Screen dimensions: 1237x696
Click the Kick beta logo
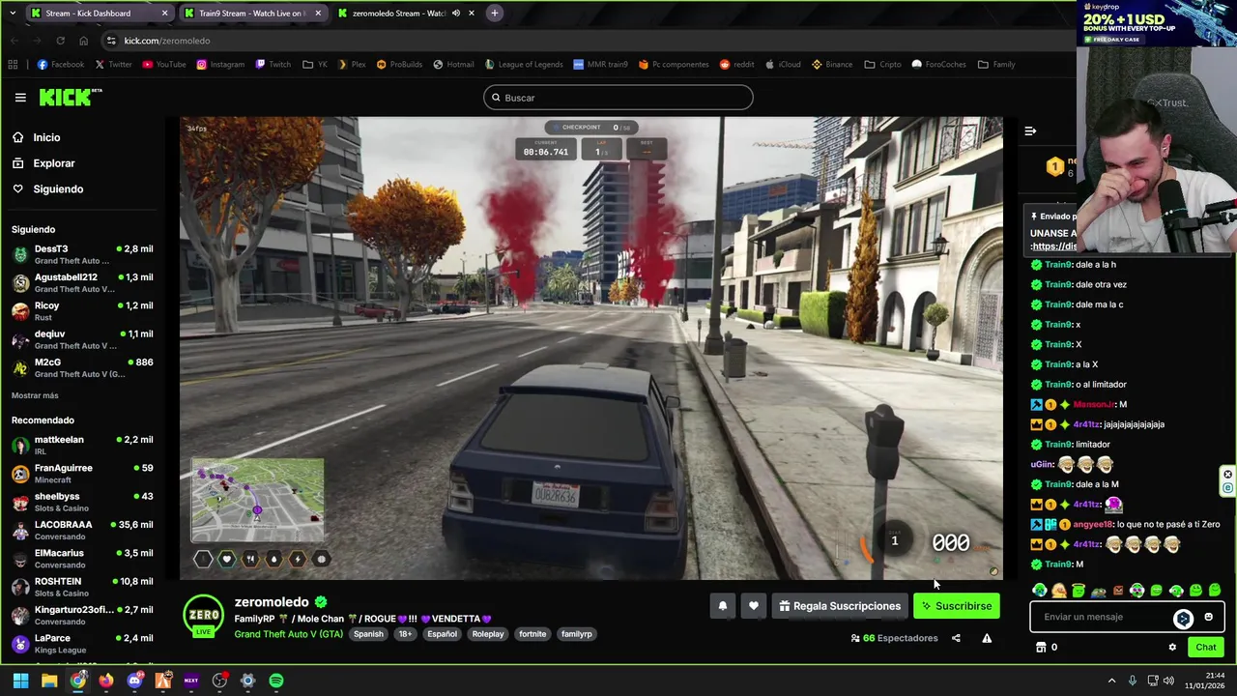(x=71, y=97)
